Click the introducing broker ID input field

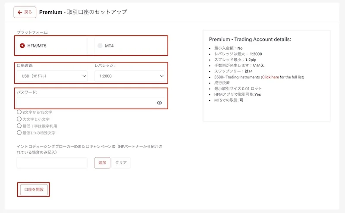pos(52,163)
